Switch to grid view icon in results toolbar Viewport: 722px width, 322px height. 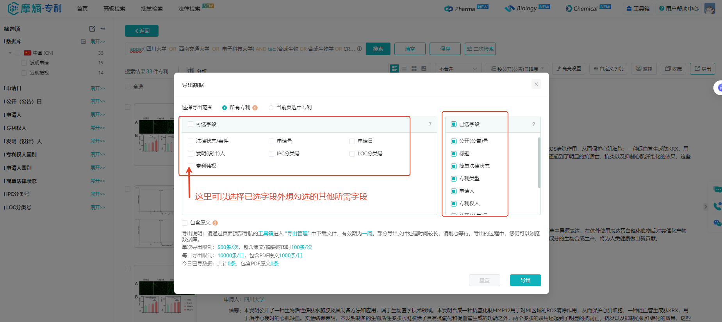point(414,69)
